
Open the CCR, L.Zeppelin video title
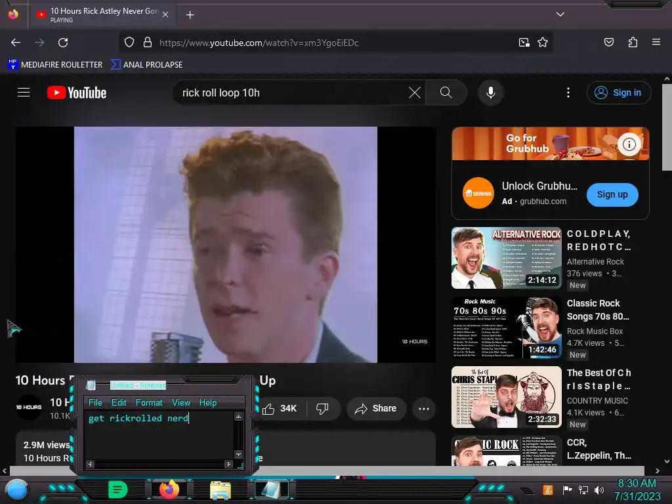click(598, 449)
